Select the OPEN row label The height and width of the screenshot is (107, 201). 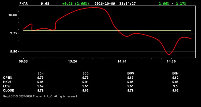[x=8, y=78]
